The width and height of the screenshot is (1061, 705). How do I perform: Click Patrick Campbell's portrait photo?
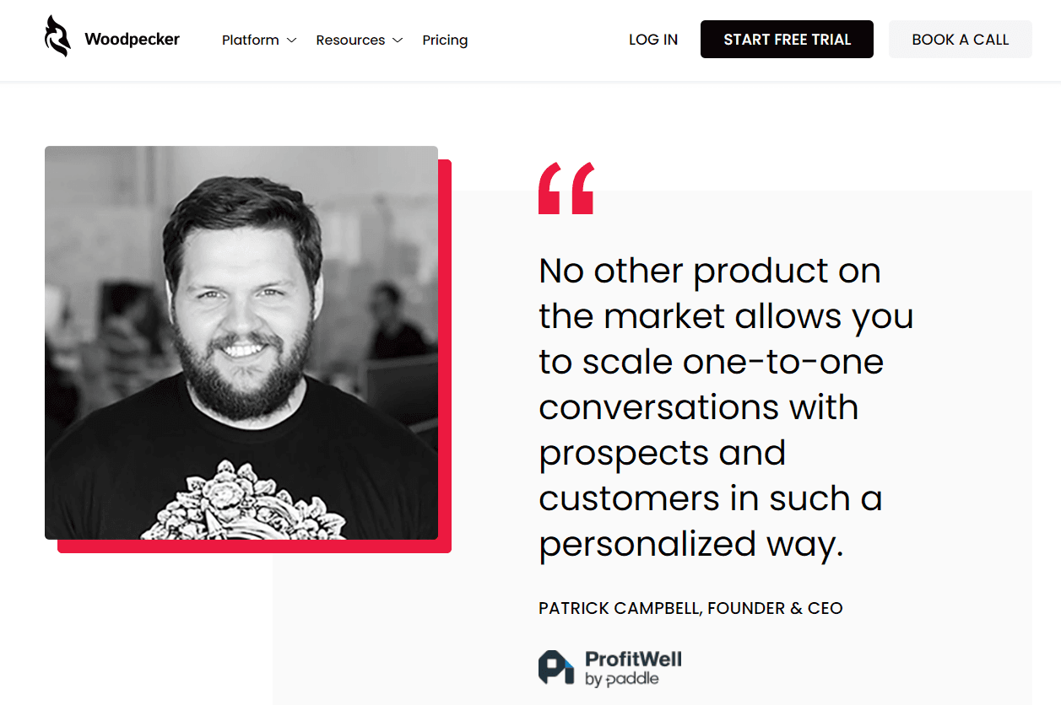coord(241,342)
